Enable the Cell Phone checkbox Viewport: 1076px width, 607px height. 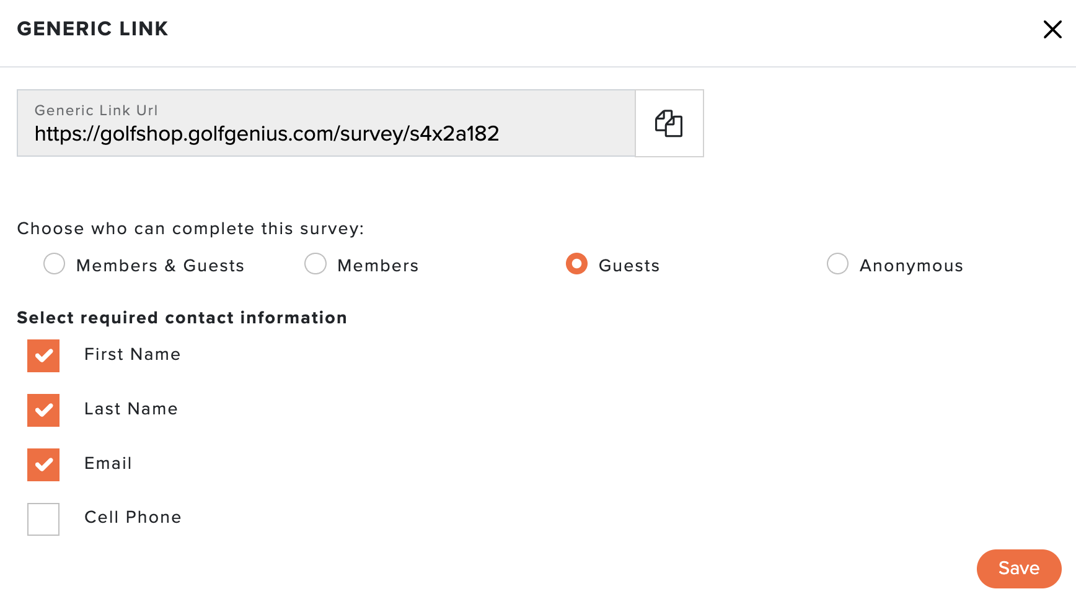(x=43, y=519)
